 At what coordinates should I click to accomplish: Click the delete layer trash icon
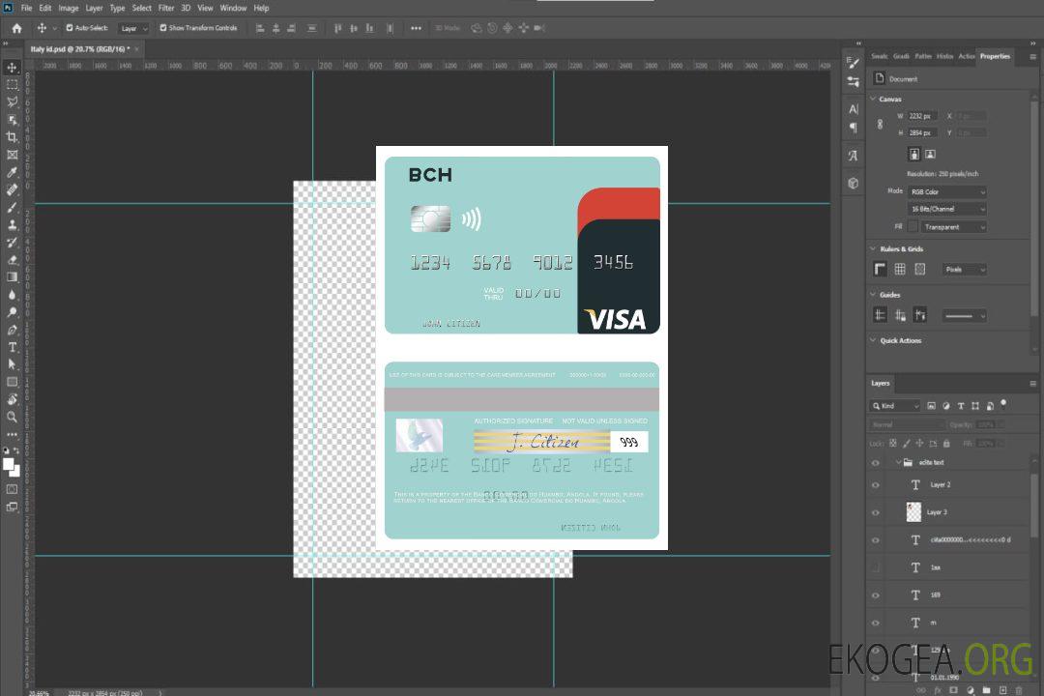tap(1020, 690)
